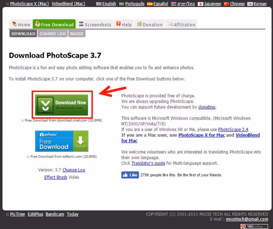Viewport: 273px width, 229px height.
Task: Open the Translator's guide link
Action: 149,163
